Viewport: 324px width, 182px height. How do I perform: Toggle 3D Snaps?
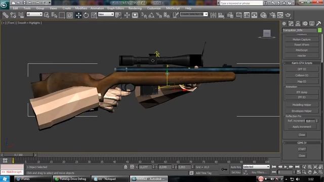(x=144, y=15)
